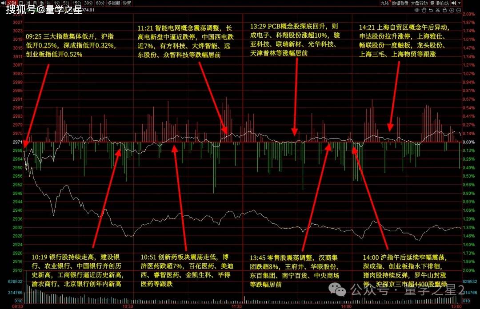
Task: Click the 0.00% label on right axis
Action: 468,142
